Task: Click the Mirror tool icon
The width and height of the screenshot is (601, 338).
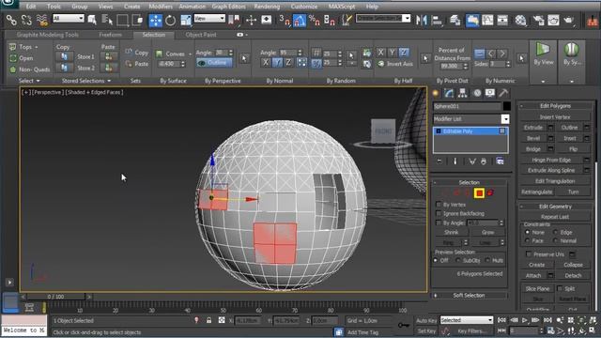Action: coord(422,20)
